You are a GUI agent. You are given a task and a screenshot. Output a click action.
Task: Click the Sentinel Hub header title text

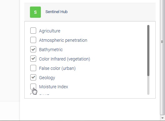coord(56,12)
